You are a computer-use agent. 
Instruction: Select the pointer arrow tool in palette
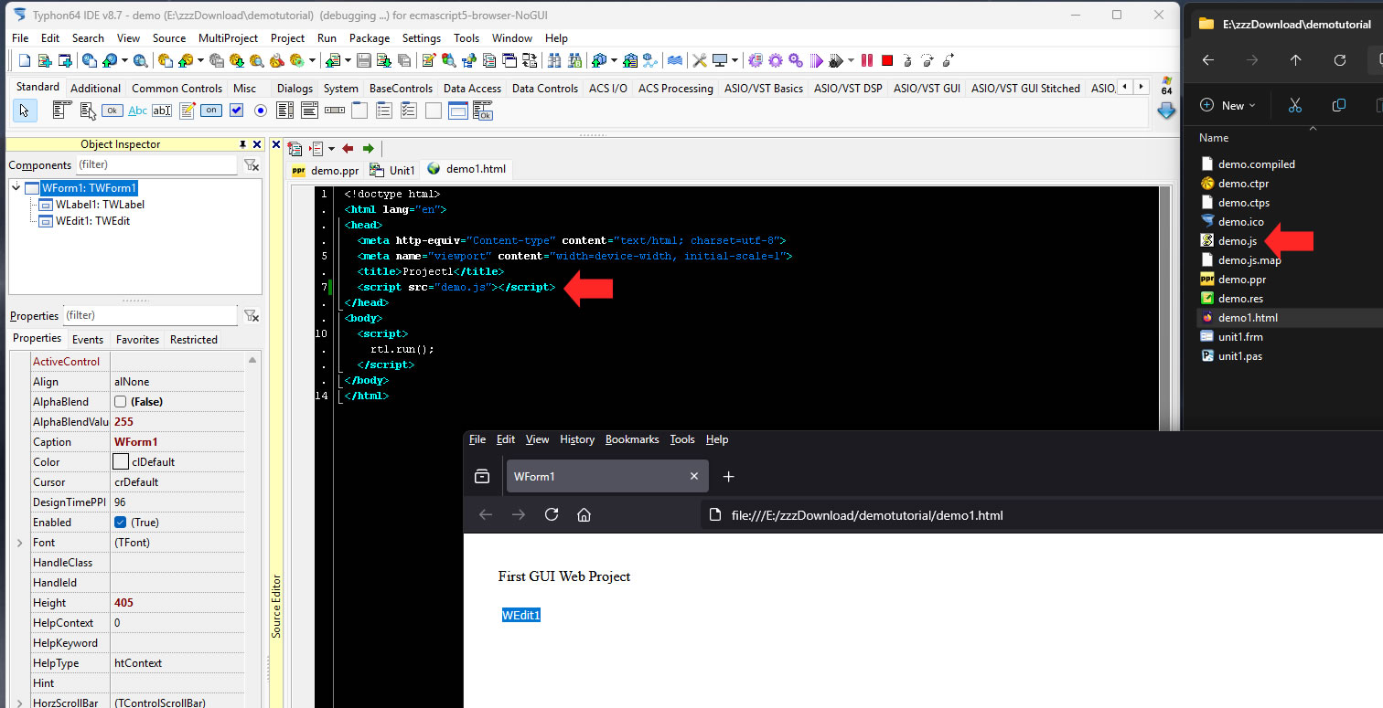coord(24,111)
